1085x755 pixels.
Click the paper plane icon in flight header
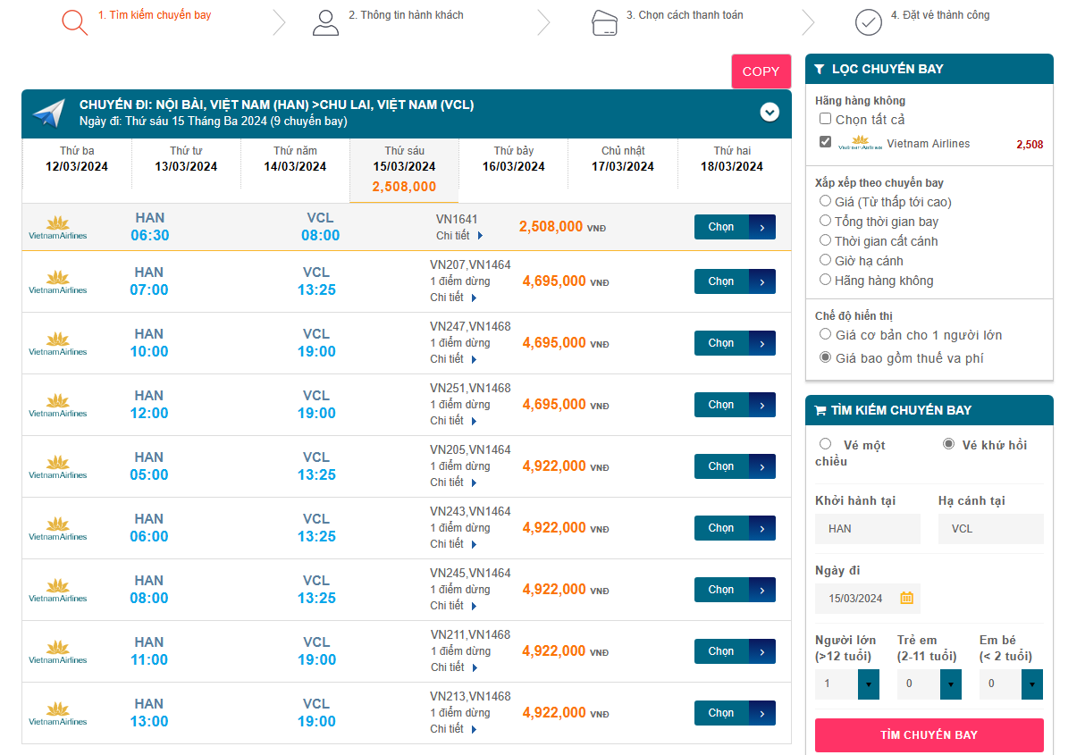[x=49, y=113]
